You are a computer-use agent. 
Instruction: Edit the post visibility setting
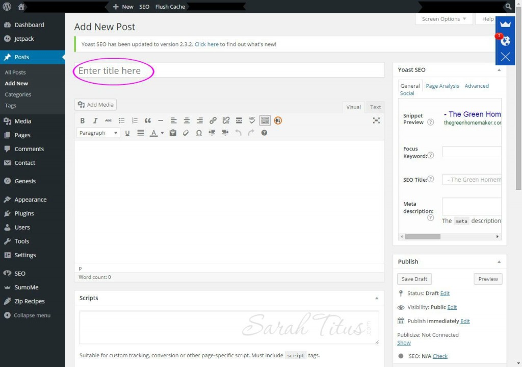(452, 307)
